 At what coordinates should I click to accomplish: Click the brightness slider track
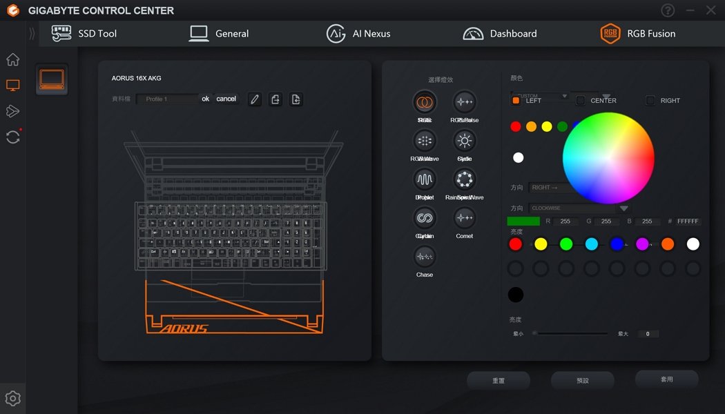(571, 333)
